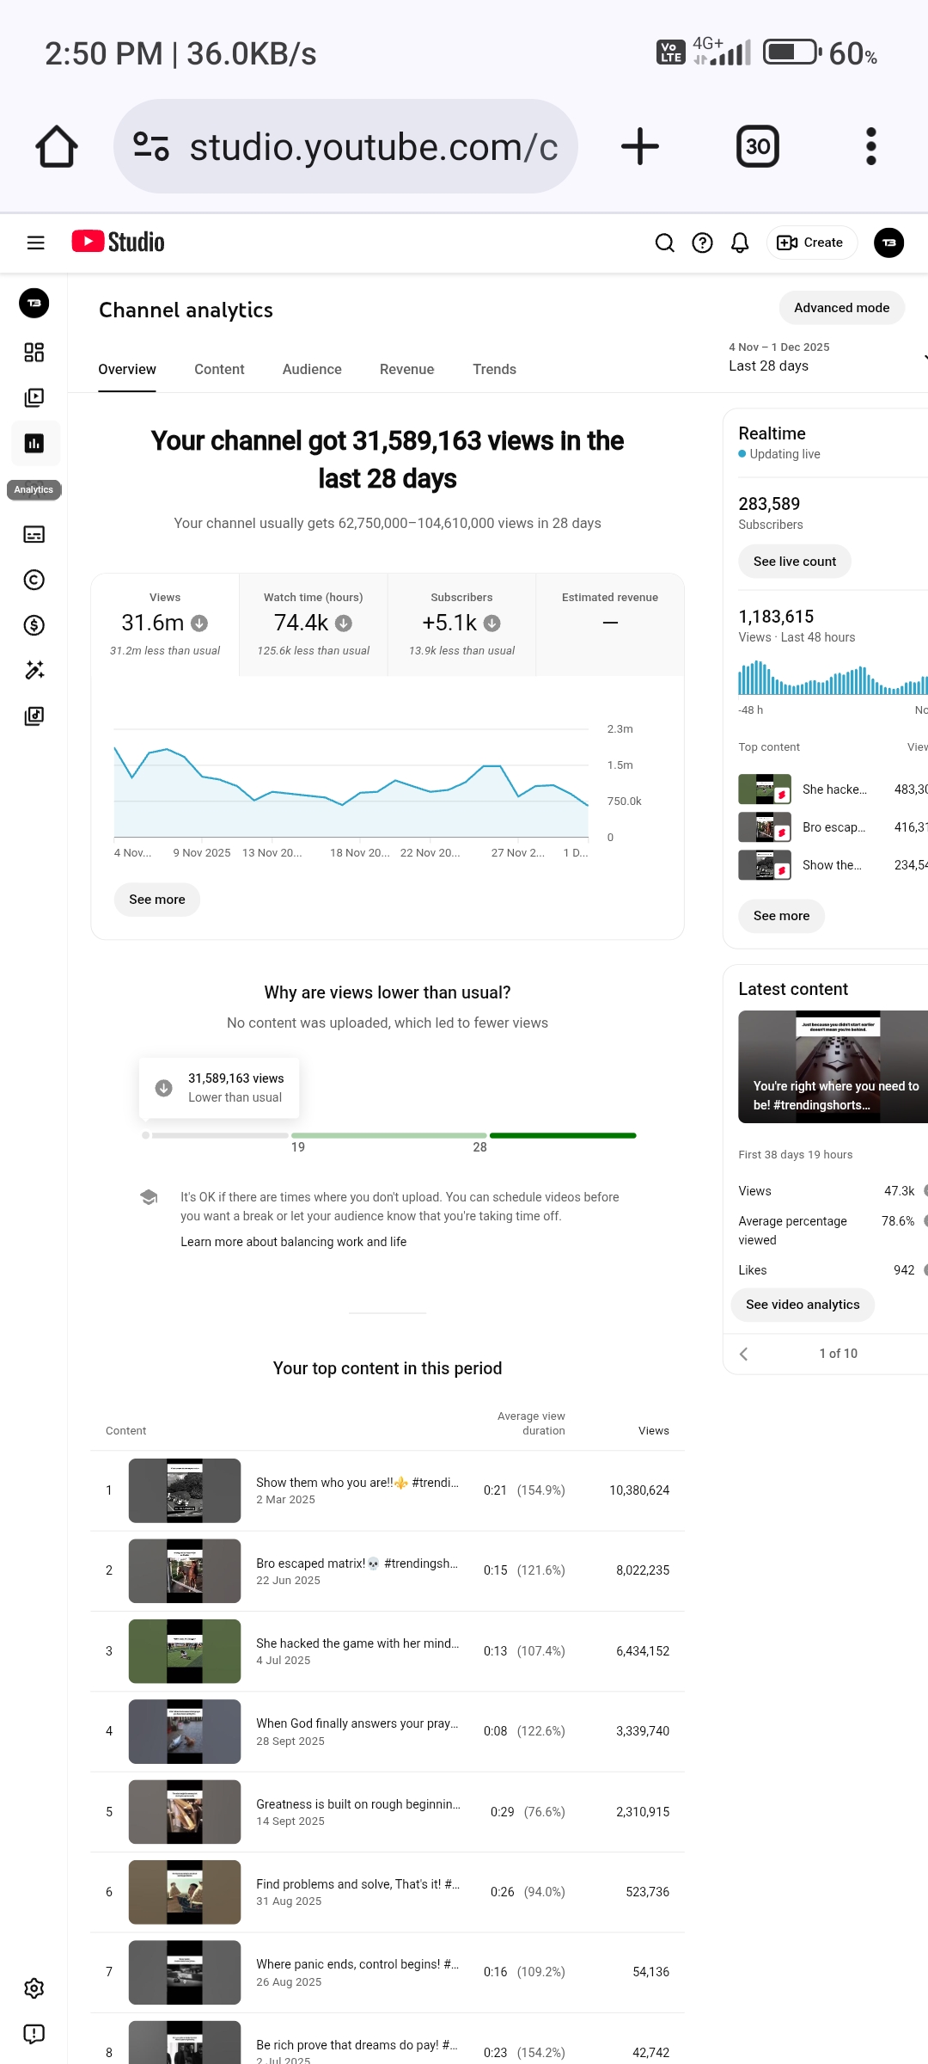Open the hamburger navigation menu
The image size is (928, 2064).
[35, 243]
